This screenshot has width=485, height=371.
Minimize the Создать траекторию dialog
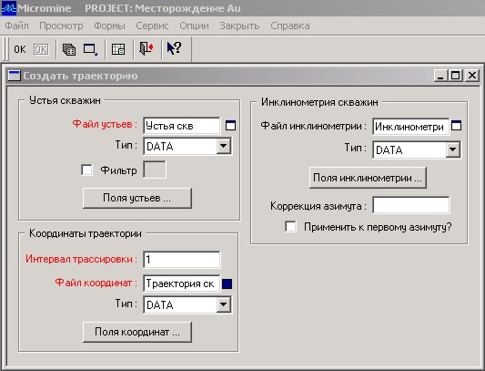click(x=440, y=76)
